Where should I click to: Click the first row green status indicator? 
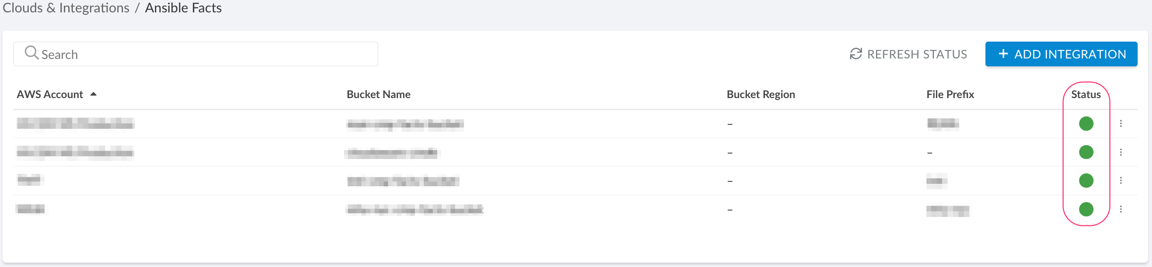[1086, 123]
